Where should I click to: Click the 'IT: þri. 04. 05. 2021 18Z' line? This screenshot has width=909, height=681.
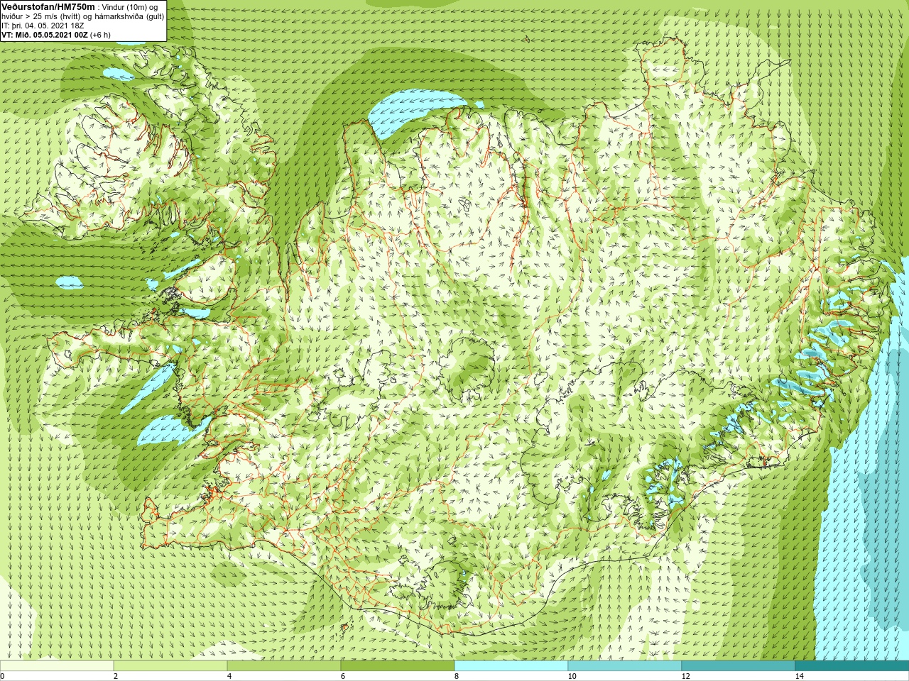[x=43, y=26]
